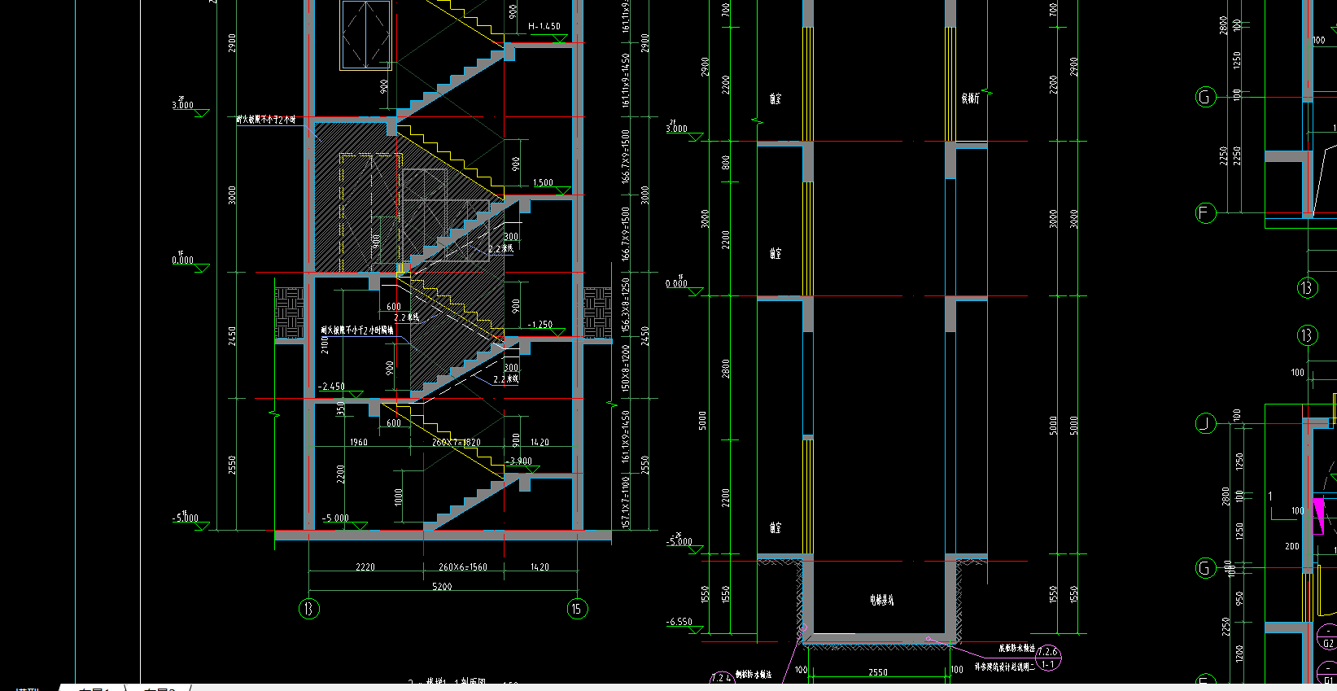This screenshot has height=691, width=1337.
Task: Select the -6.550 pit elevation label
Action: click(x=679, y=622)
